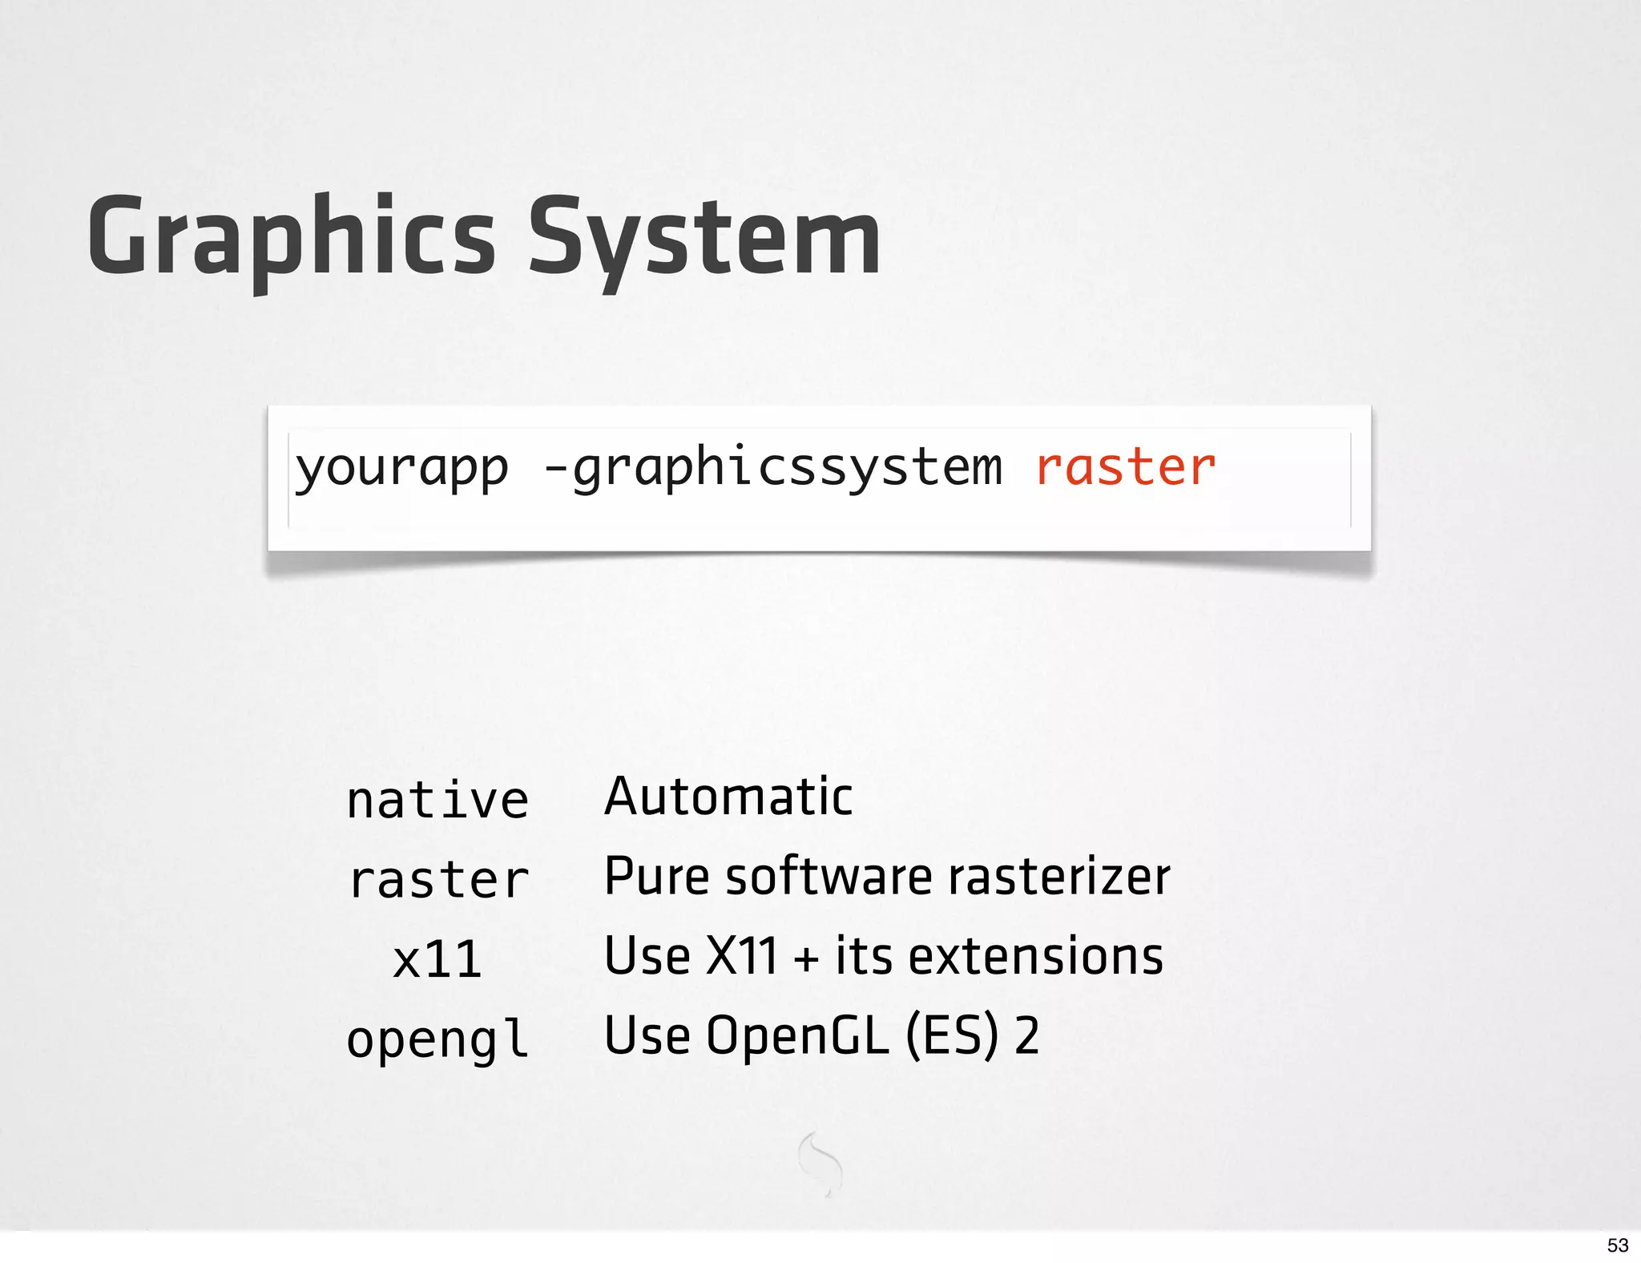Image resolution: width=1641 pixels, height=1263 pixels.
Task: Click 'Use X11 + its extensions' text
Action: 884,955
